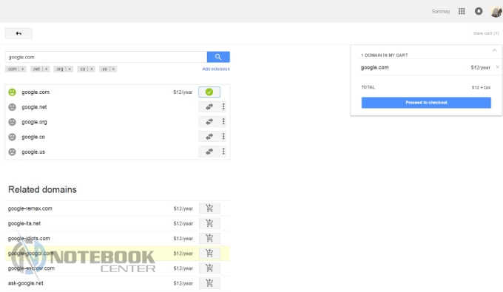Click the transfer arrows for google.co
The image size is (503, 292).
(x=209, y=137)
